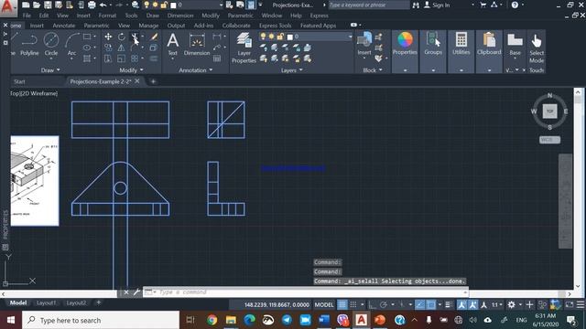Activate the Move tool
Image resolution: width=586 pixels, height=329 pixels.
point(108,37)
